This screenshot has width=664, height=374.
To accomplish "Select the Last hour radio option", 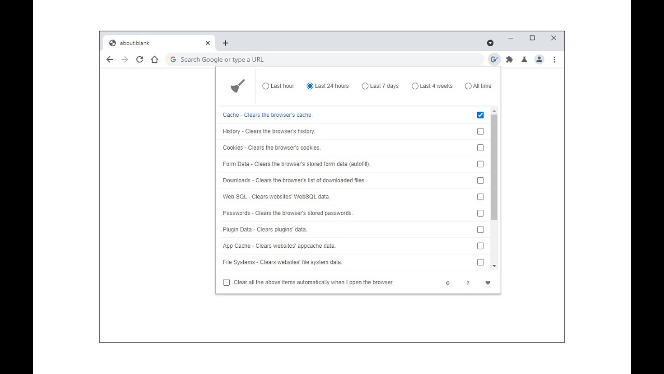I will [266, 86].
